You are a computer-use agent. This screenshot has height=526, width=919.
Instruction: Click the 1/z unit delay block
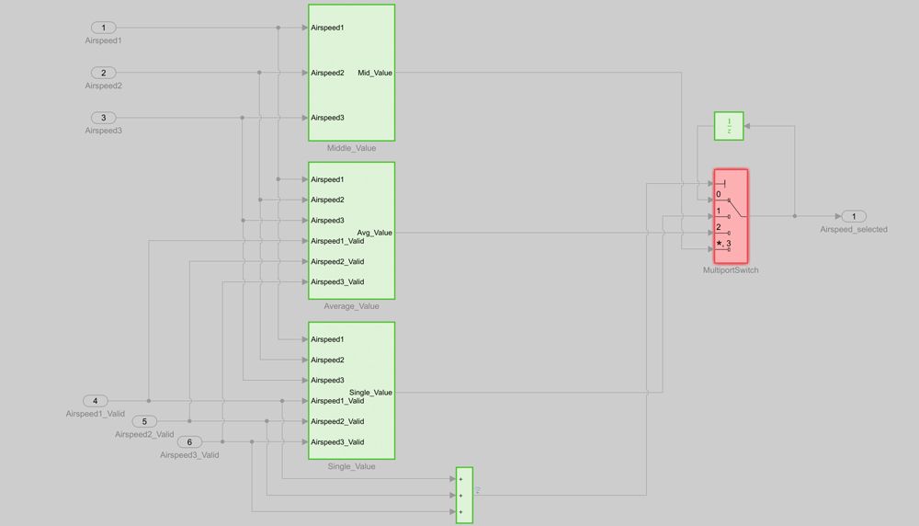[729, 127]
